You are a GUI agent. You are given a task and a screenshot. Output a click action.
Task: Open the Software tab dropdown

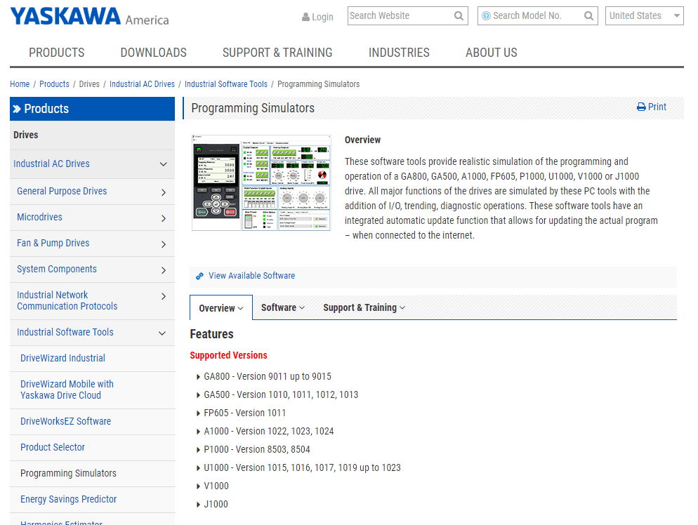pyautogui.click(x=283, y=307)
